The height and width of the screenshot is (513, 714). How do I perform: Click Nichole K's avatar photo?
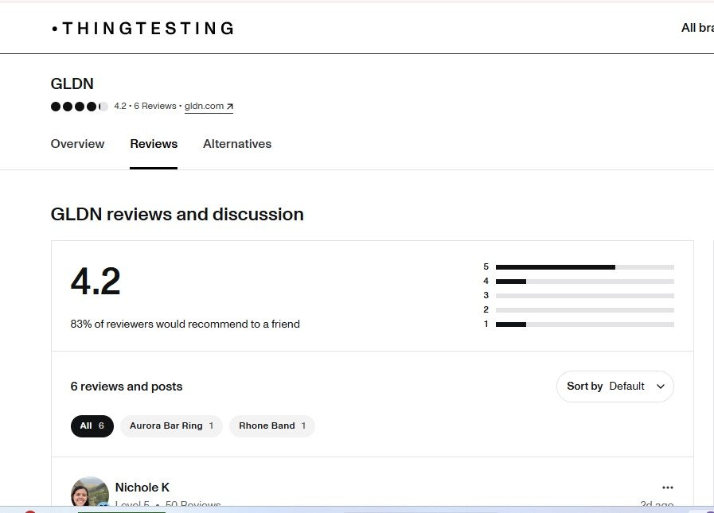(x=90, y=492)
